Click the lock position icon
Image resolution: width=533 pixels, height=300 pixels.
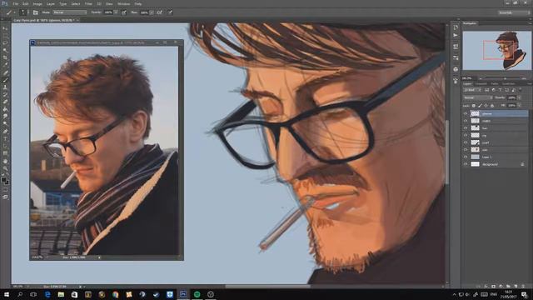tap(486, 106)
